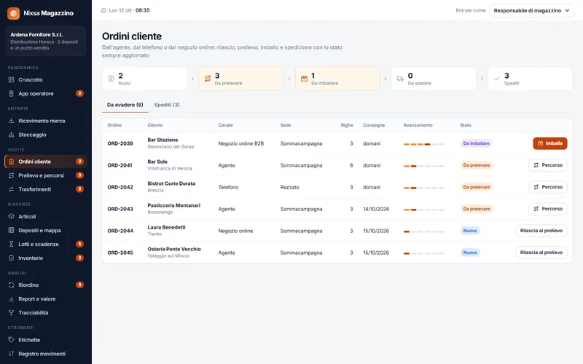
Task: Click the Da imballare status badge
Action: tap(476, 143)
